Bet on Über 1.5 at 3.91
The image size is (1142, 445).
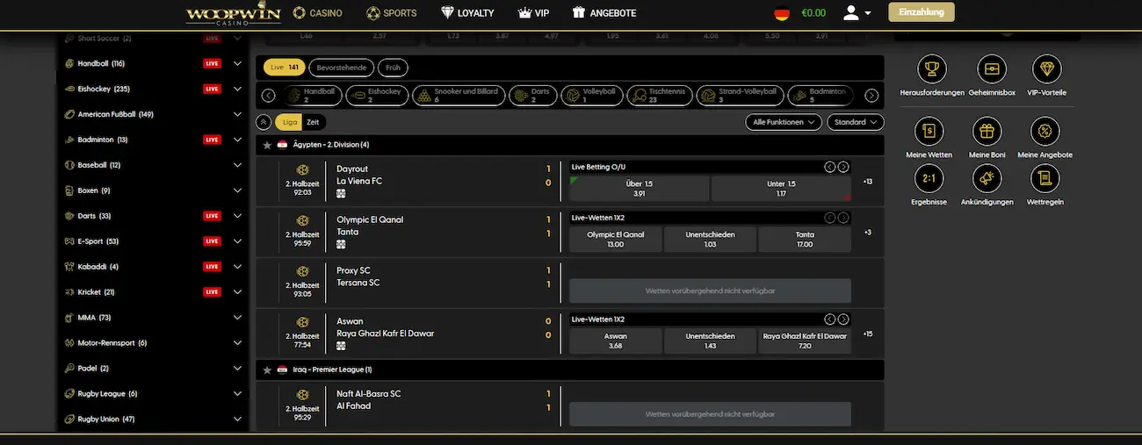click(639, 189)
